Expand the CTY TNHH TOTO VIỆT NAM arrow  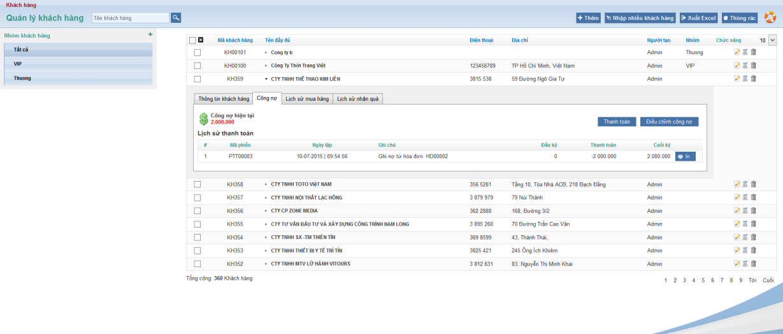(266, 184)
